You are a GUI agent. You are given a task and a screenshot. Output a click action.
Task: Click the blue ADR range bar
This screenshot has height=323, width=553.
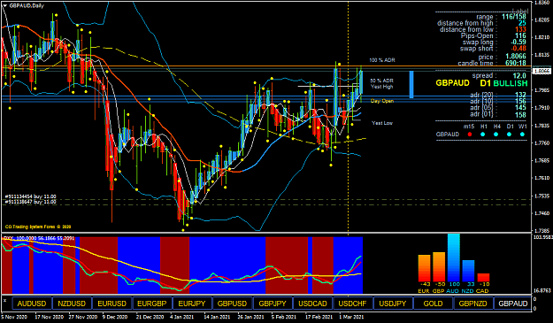(411, 84)
